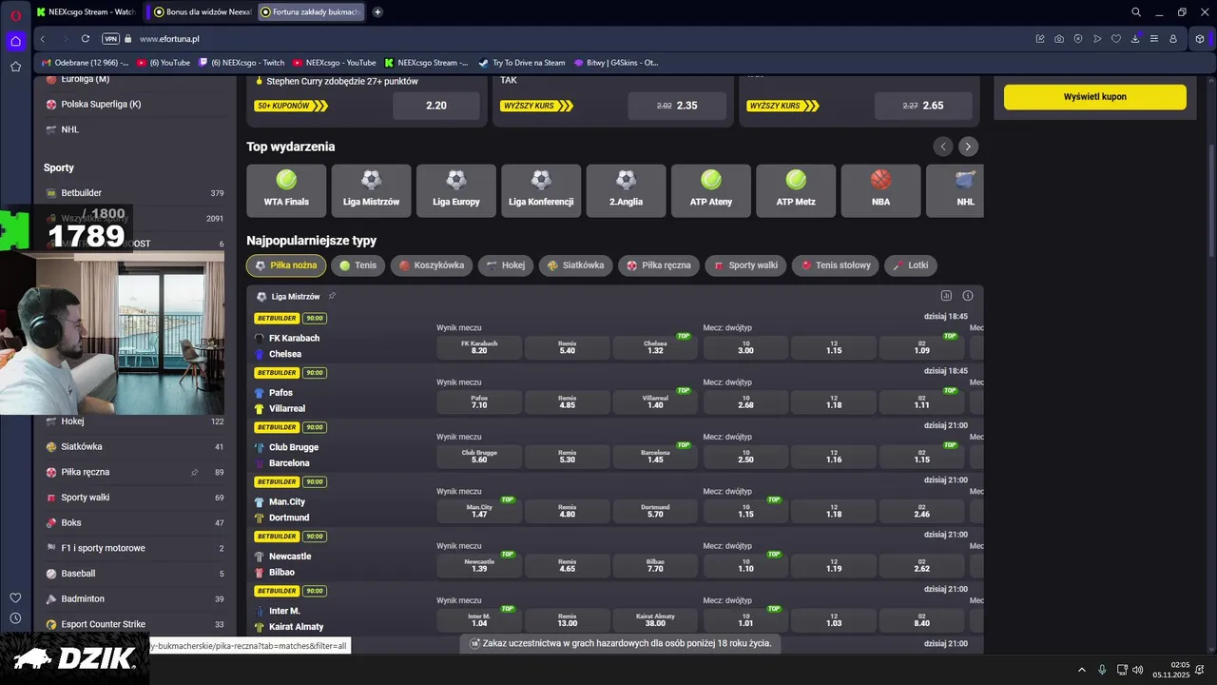The height and width of the screenshot is (685, 1217).
Task: Select the Piłka nożna filter chip
Action: pos(286,265)
